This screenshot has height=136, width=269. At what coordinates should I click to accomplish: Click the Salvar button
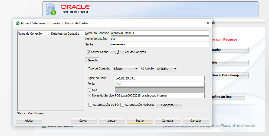click(x=84, y=121)
